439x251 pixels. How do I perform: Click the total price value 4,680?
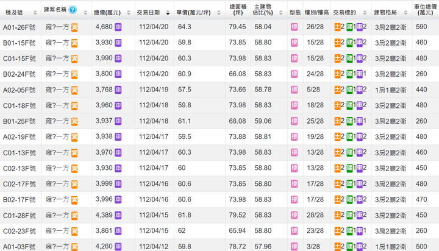104,27
